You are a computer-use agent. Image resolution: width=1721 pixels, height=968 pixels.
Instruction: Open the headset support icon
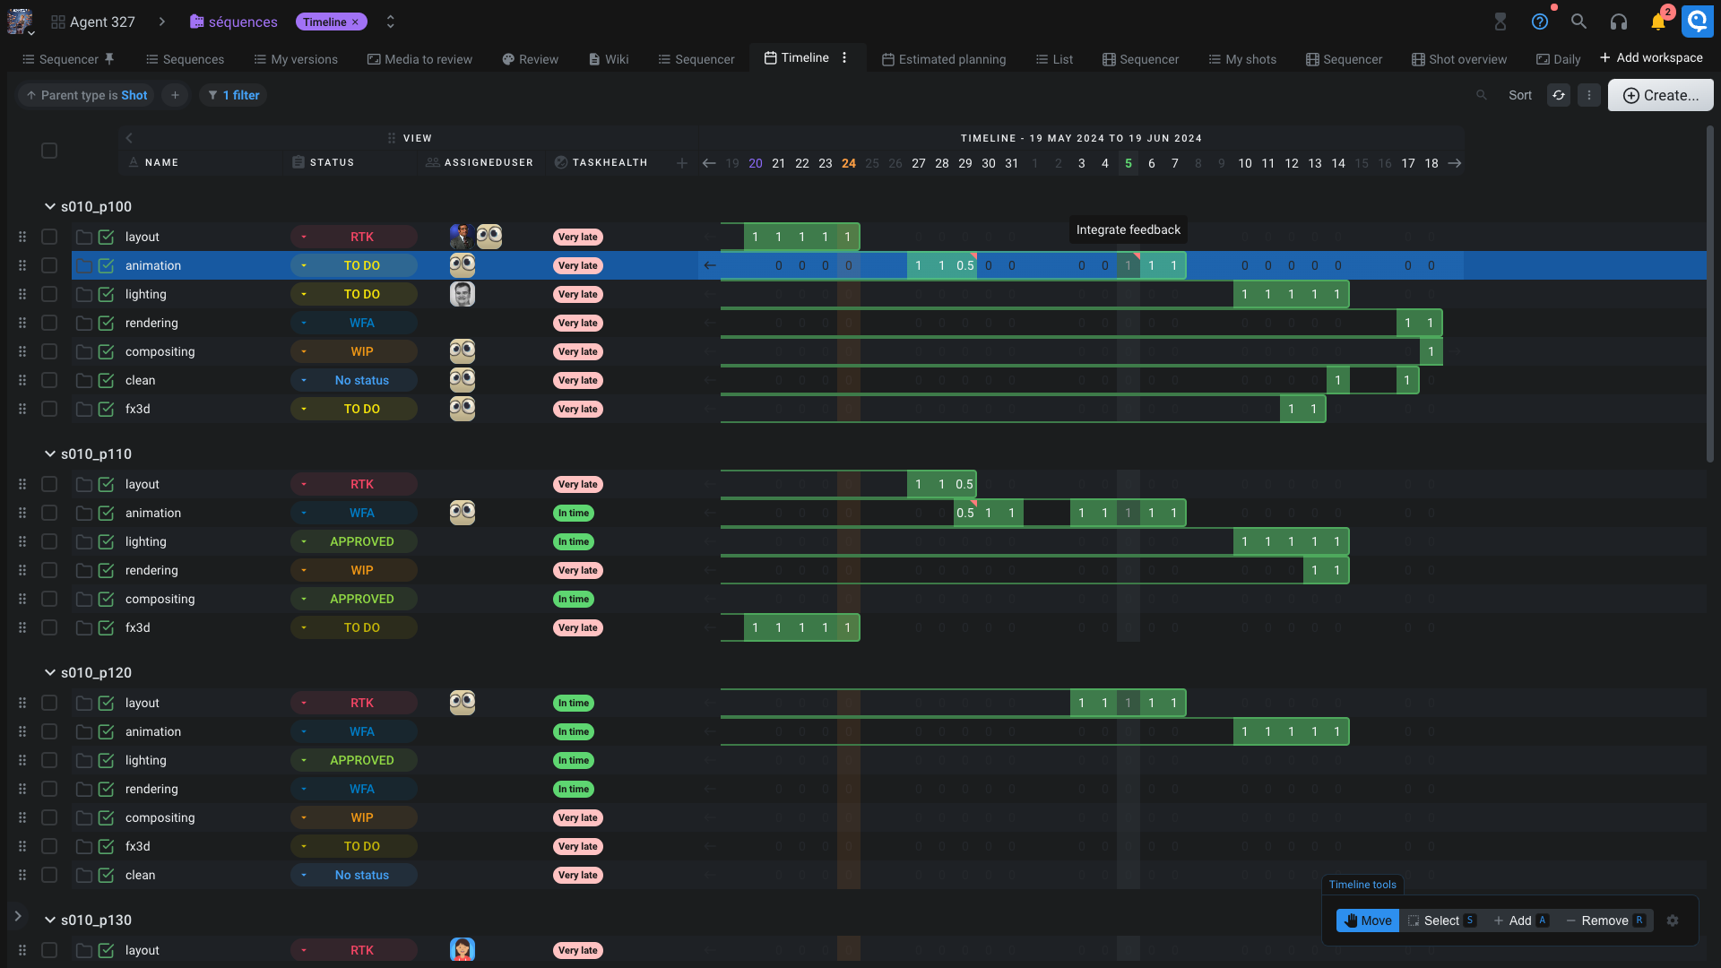[x=1618, y=22]
